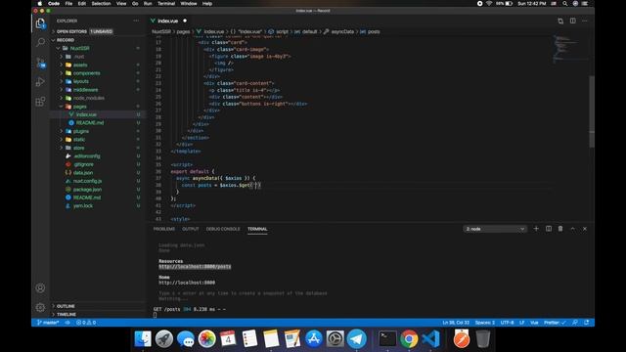Open editor more actions ellipsis

tap(585, 21)
